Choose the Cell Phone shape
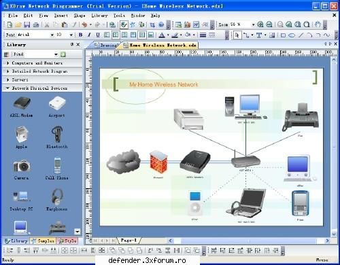This screenshot has height=265, width=340. [57, 169]
